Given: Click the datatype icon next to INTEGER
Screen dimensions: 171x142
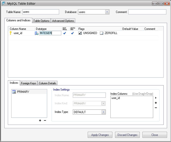Looking at the screenshot, I should (36, 33).
